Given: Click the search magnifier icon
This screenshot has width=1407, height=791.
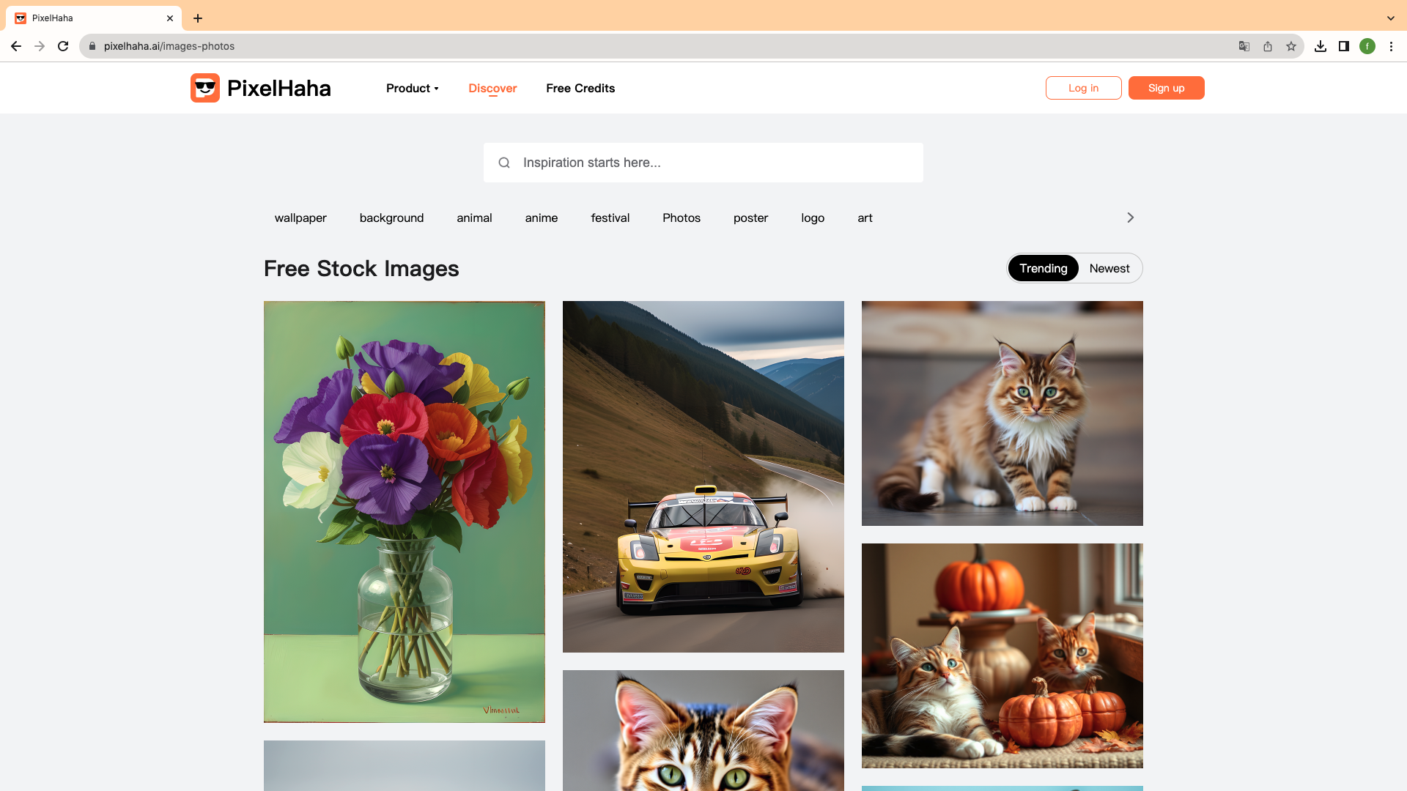Looking at the screenshot, I should 504,163.
